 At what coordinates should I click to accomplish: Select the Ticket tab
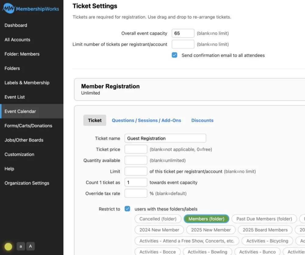coord(95,120)
